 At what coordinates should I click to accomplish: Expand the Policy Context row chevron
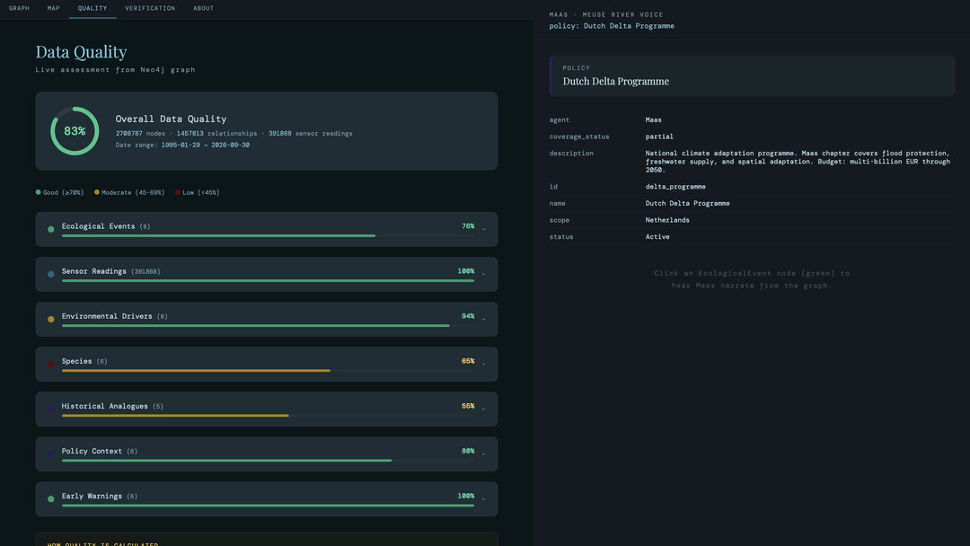[x=484, y=454]
